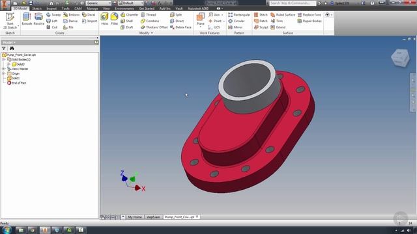417x234 pixels.
Task: Click the Delete Face tool
Action: [180, 27]
